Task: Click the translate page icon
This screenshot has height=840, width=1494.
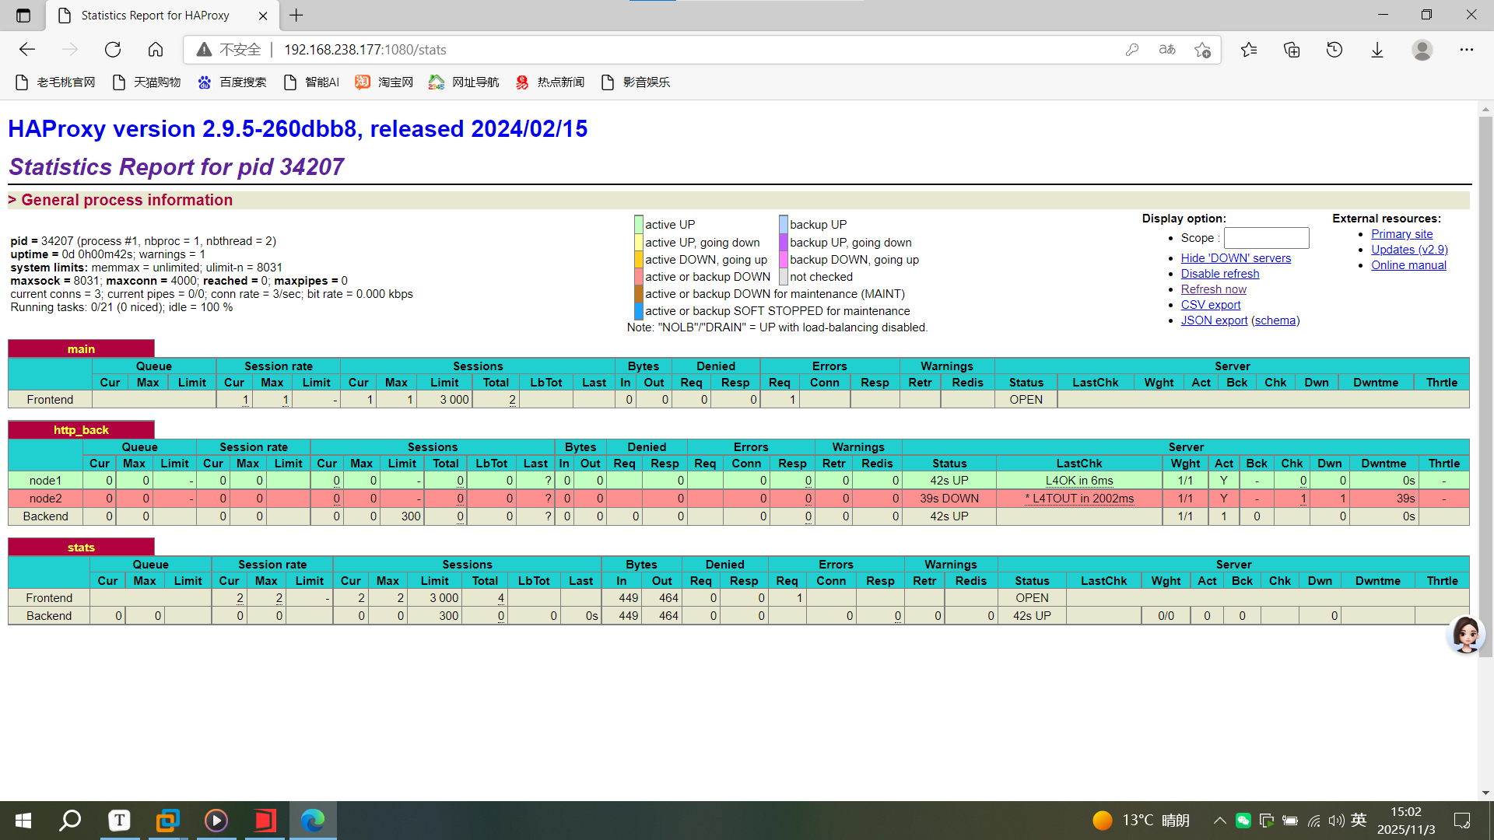Action: pyautogui.click(x=1167, y=50)
